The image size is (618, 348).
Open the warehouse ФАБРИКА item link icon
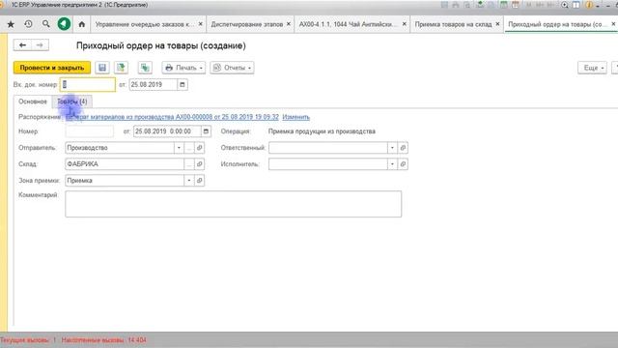pyautogui.click(x=200, y=164)
